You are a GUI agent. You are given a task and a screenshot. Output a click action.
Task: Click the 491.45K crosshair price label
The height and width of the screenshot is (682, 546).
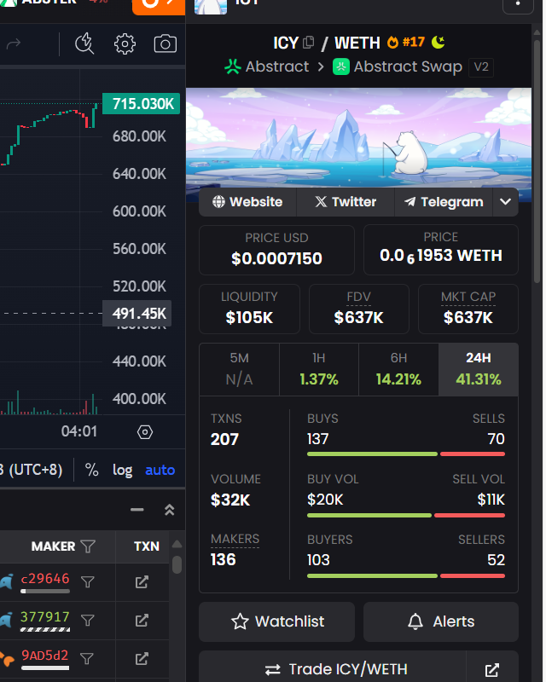coord(136,314)
